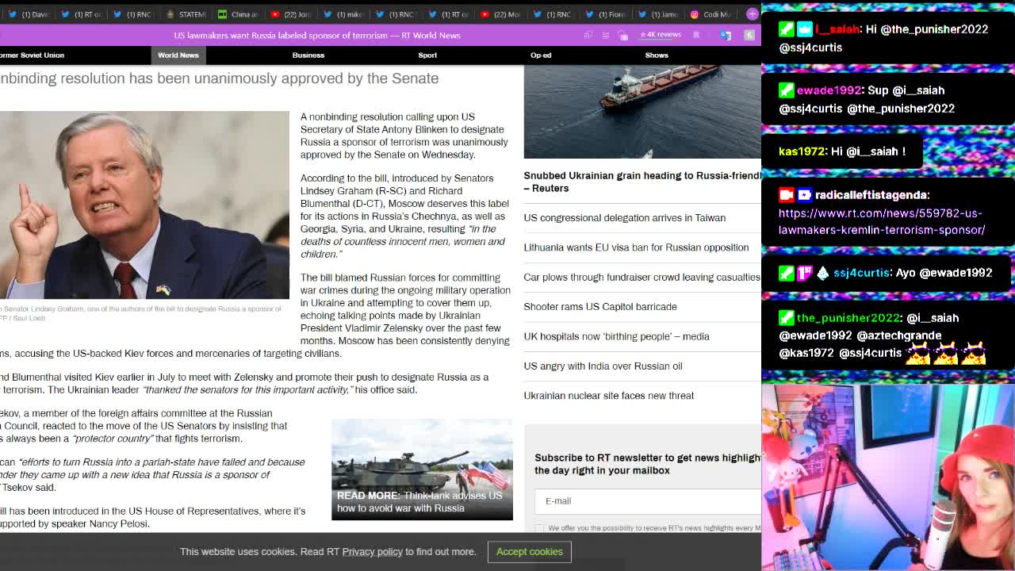This screenshot has width=1015, height=571.
Task: Switch to the "China an" tab
Action: 238,14
